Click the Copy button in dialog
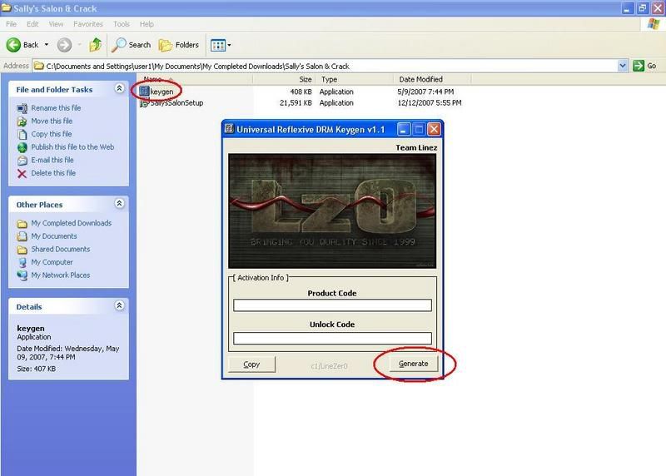666x476 pixels. (x=251, y=364)
